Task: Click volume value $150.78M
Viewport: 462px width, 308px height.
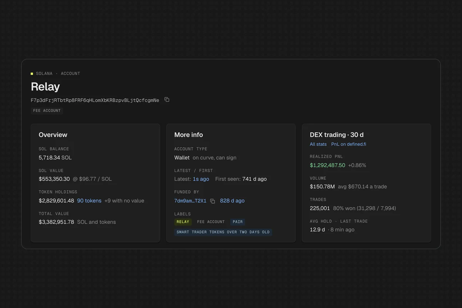Action: pos(322,187)
